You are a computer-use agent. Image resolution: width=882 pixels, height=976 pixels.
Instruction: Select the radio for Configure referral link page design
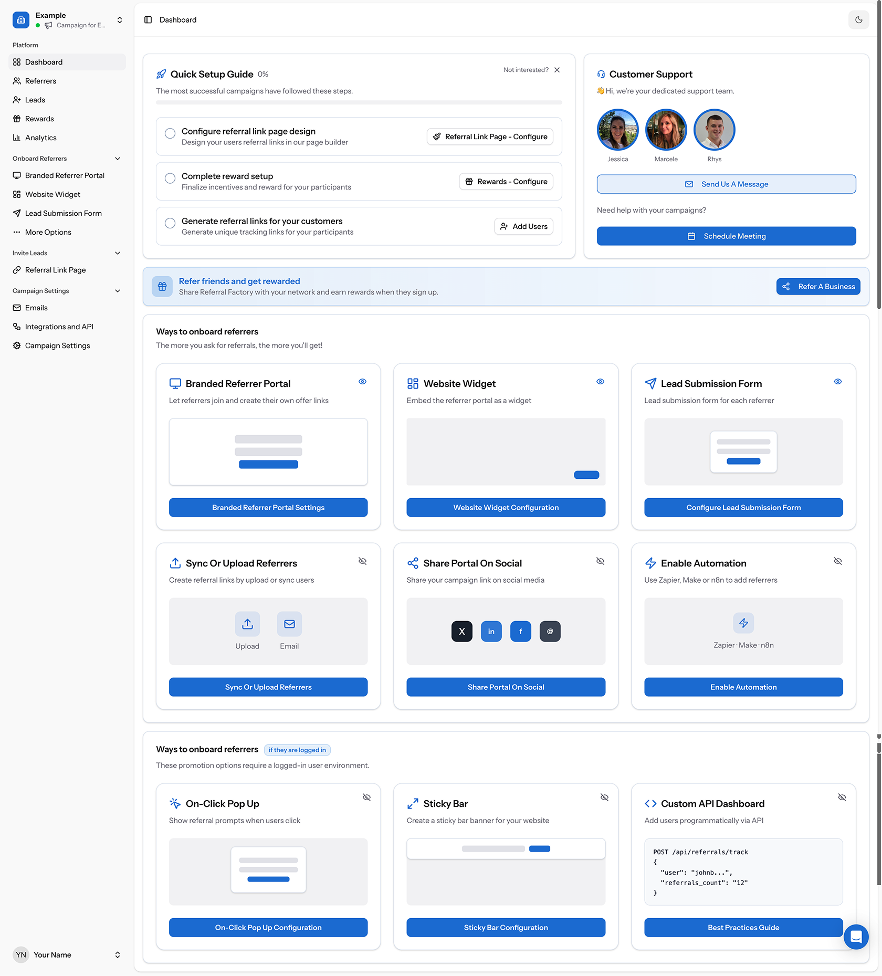[x=170, y=133]
